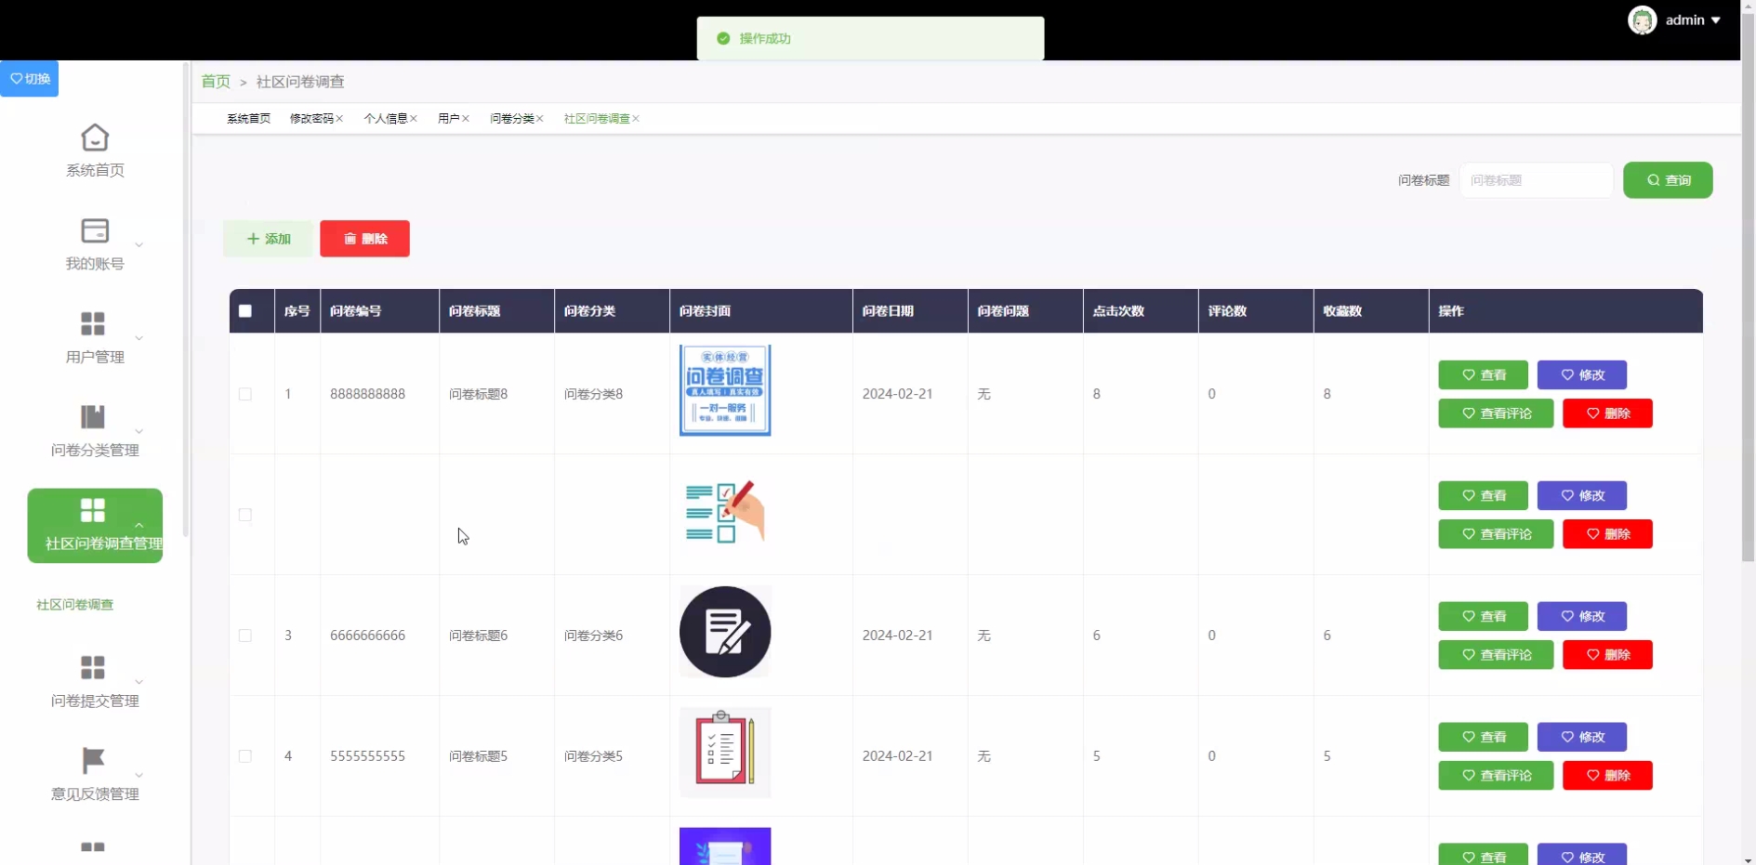Focus the 问卷标题 search input field

[x=1536, y=180]
